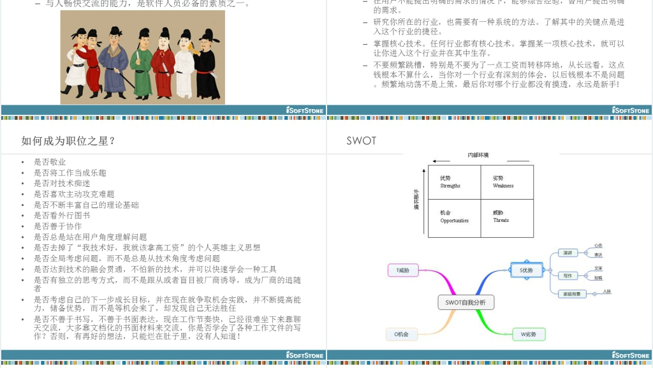Click the 内部环境 label above the matrix
The image size is (653, 368).
pyautogui.click(x=478, y=155)
